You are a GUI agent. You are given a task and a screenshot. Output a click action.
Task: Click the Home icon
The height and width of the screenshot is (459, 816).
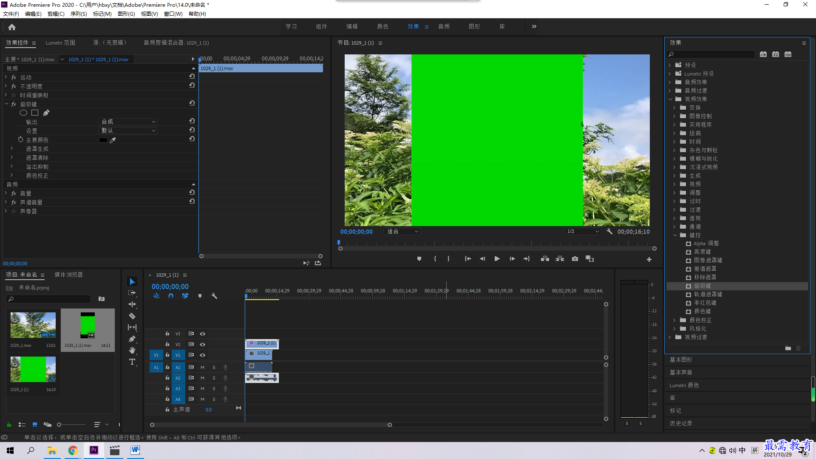(12, 27)
